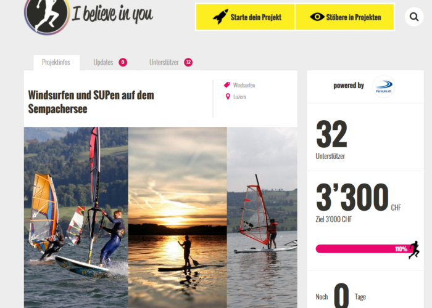432x308 pixels.
Task: Click the Starte dein Projekt button
Action: (245, 17)
